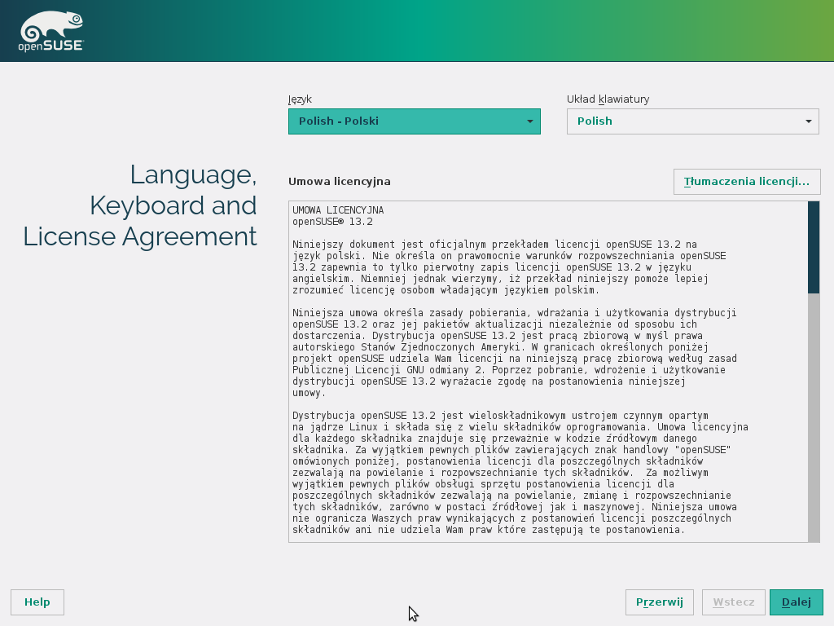The height and width of the screenshot is (626, 834).
Task: Click the license scrollbar dark thumb
Action: click(x=813, y=246)
